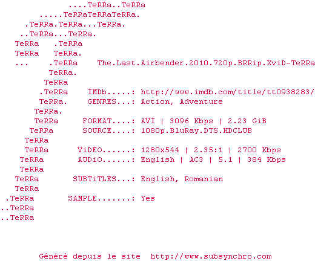Select the release name The.Last.Airbender text line
The height and width of the screenshot is (261, 315).
pos(206,63)
